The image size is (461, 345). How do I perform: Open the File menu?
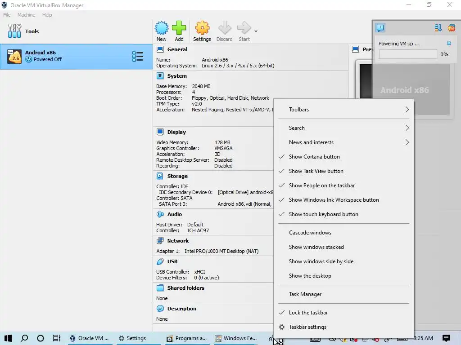(x=7, y=15)
